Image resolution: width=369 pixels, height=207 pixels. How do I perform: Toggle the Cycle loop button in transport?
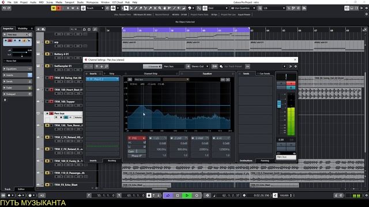tap(168, 195)
